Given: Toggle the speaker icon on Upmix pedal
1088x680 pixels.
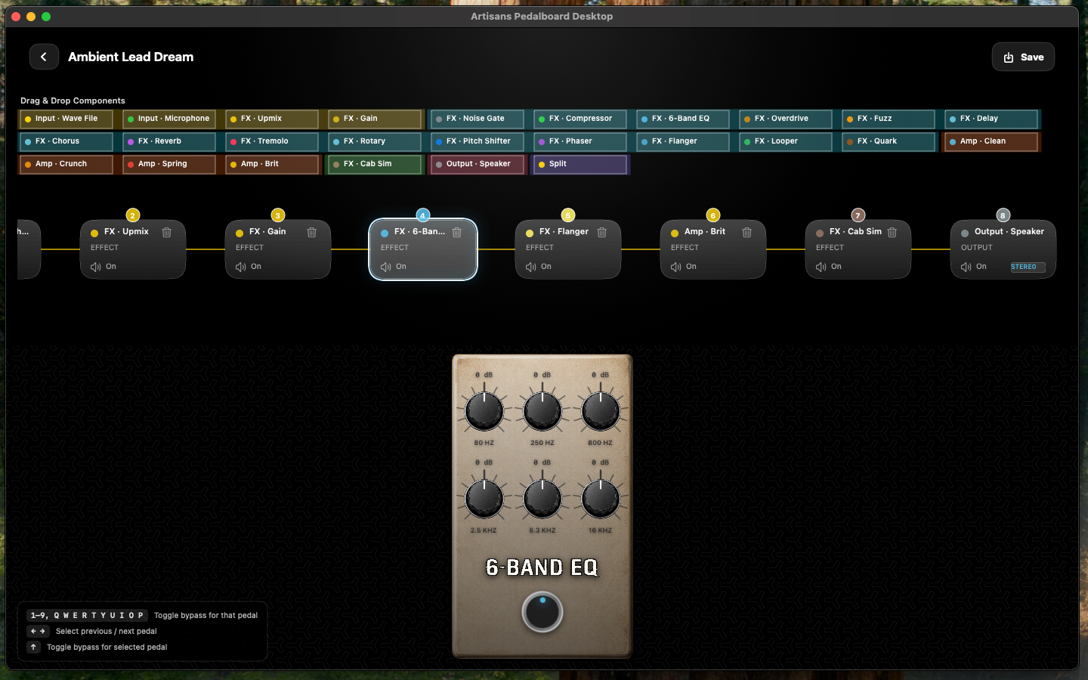Looking at the screenshot, I should (96, 267).
